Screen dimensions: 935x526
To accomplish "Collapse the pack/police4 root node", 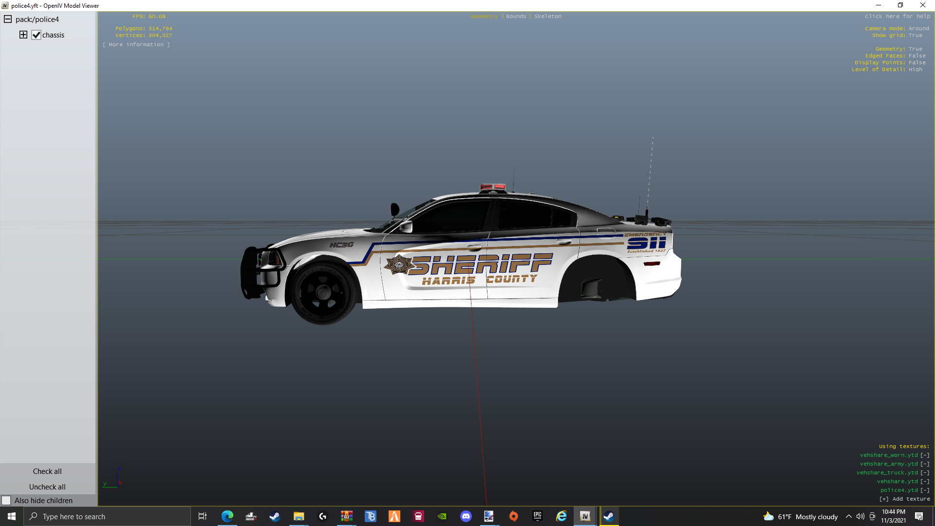I will (x=8, y=19).
